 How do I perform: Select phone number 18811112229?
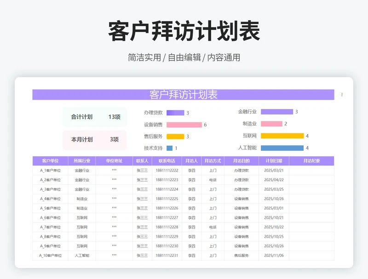point(167,237)
